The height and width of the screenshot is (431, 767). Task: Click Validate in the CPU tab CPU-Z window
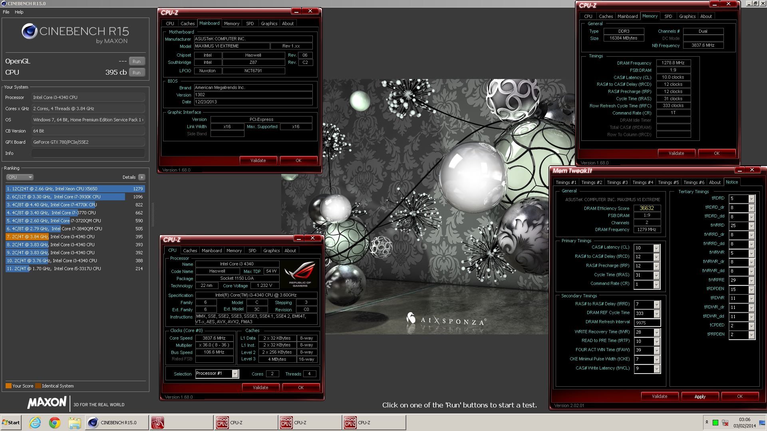tap(260, 388)
